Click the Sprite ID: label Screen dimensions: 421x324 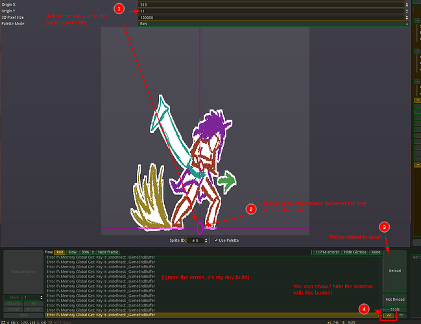coord(178,240)
